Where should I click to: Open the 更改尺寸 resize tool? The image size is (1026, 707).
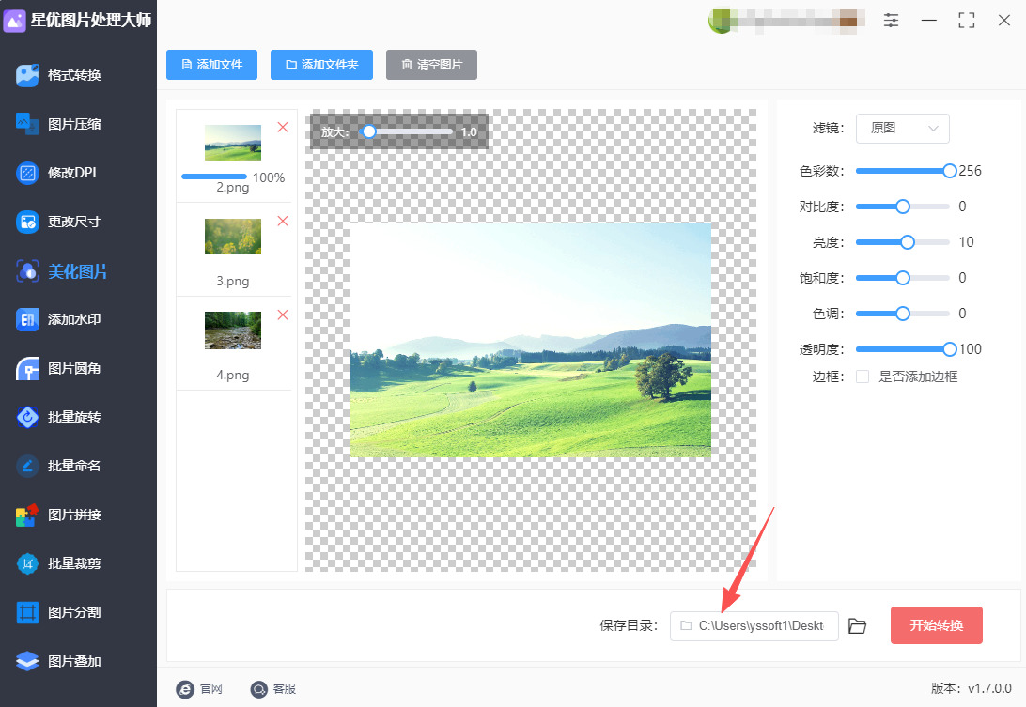tap(59, 222)
